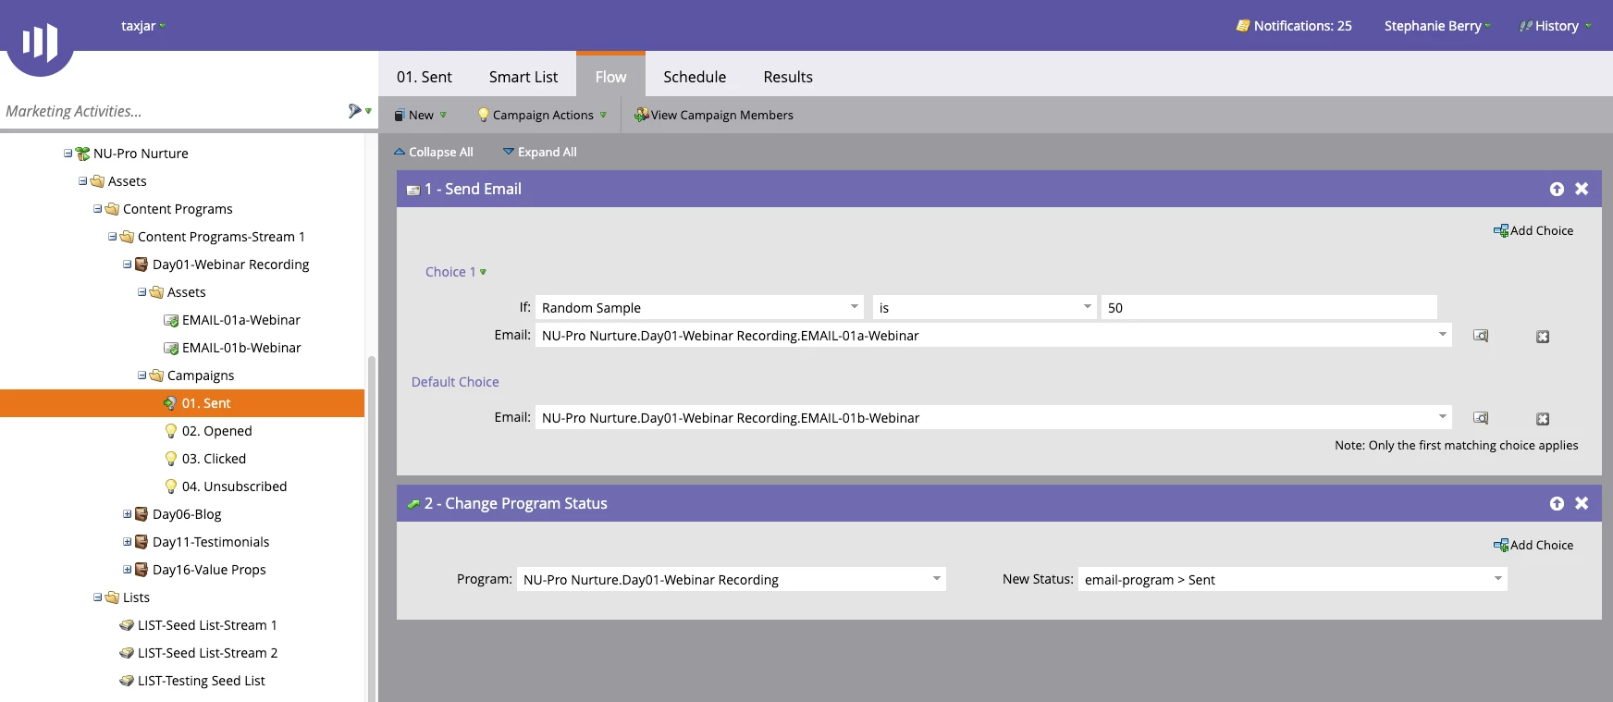Click the 03. Clicked lightbulb icon
Image resolution: width=1613 pixels, height=702 pixels.
(171, 459)
